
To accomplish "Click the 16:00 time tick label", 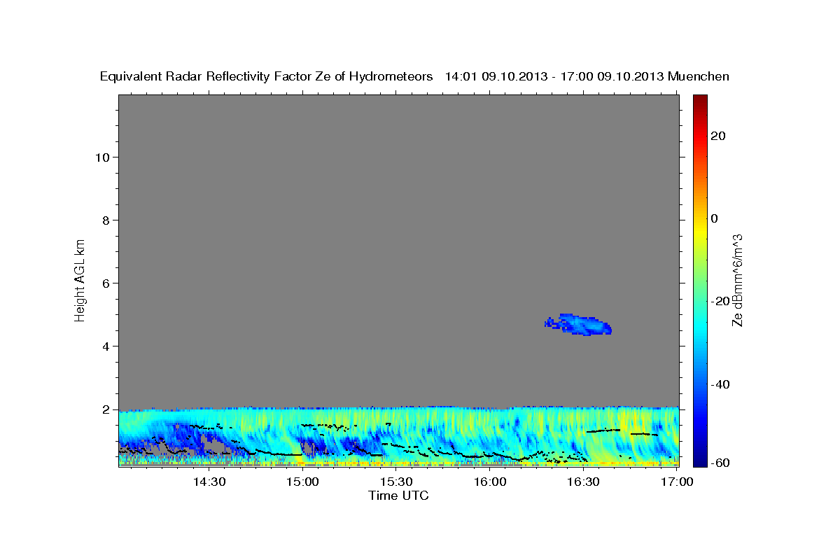I will (490, 482).
